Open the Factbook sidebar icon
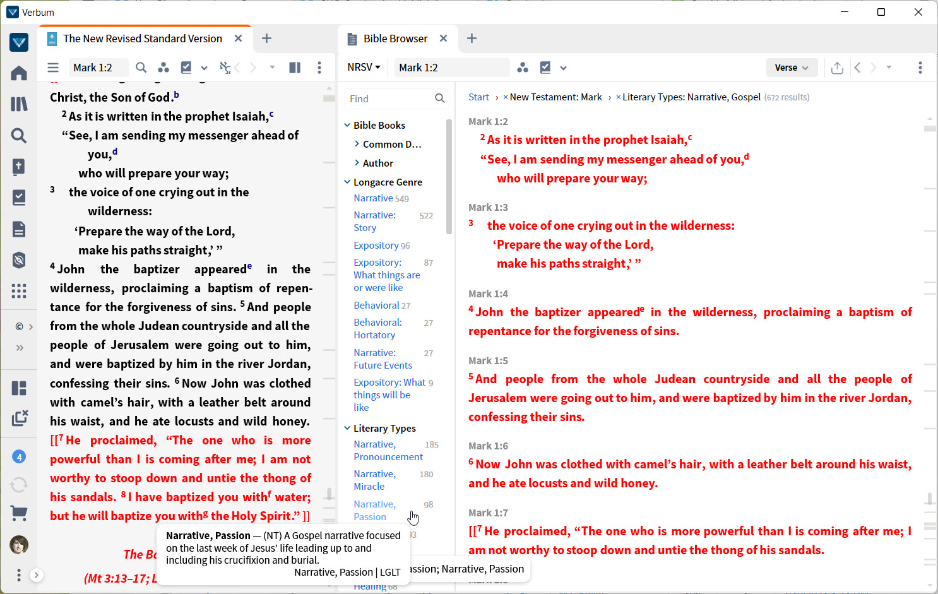Image resolution: width=938 pixels, height=594 pixels. tap(19, 167)
